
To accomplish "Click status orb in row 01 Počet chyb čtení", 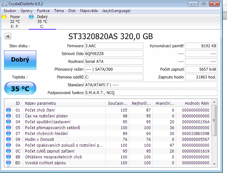I will click(8, 110).
